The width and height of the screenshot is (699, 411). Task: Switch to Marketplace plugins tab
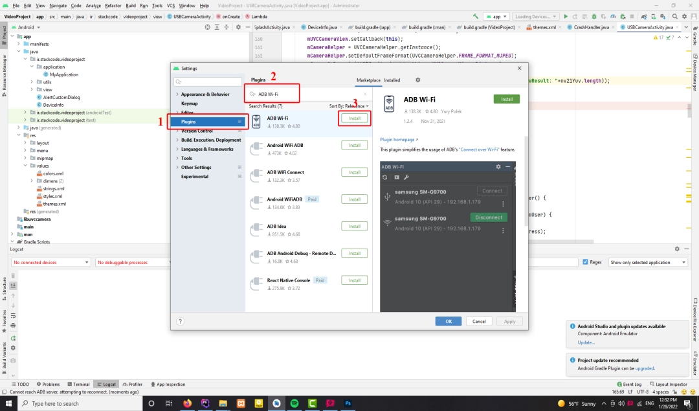coord(368,80)
